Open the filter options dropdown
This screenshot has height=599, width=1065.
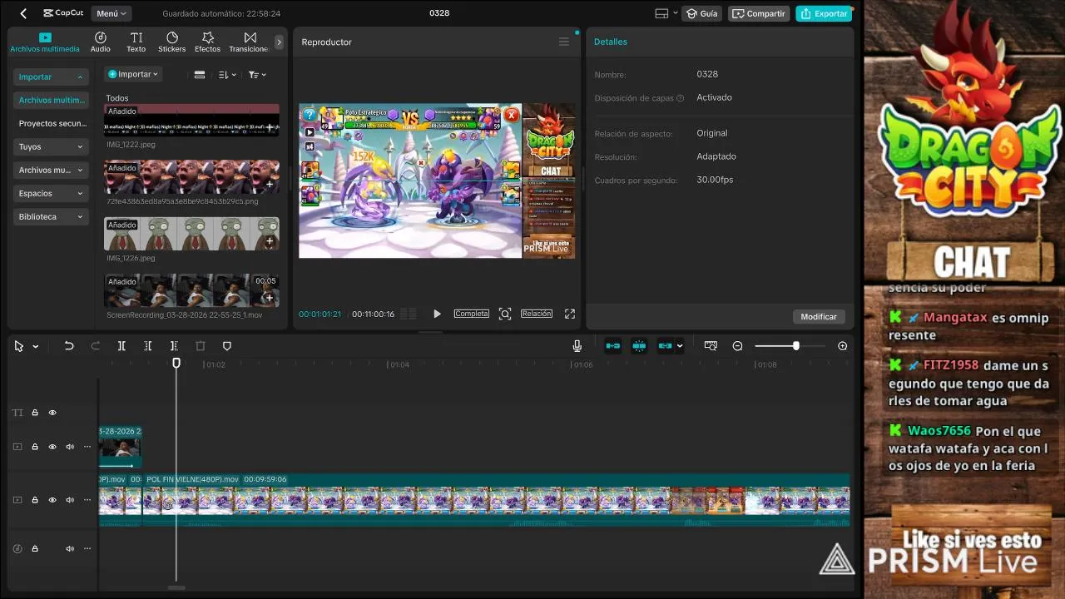pos(257,75)
